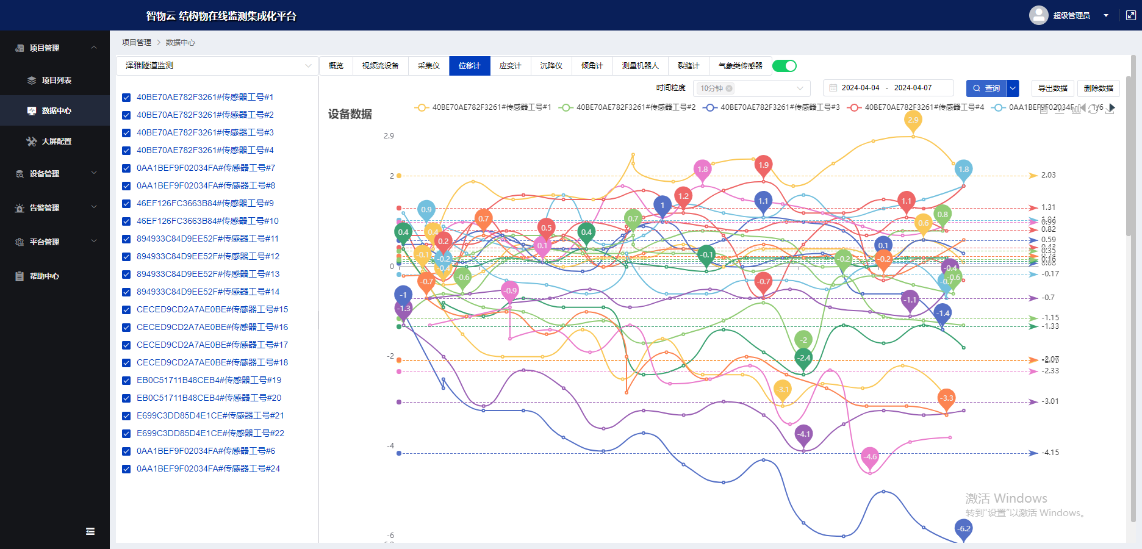The height and width of the screenshot is (549, 1142).
Task: Uncheck sensor 40BE70AE782F3261#传感器工号#1
Action: click(x=126, y=98)
